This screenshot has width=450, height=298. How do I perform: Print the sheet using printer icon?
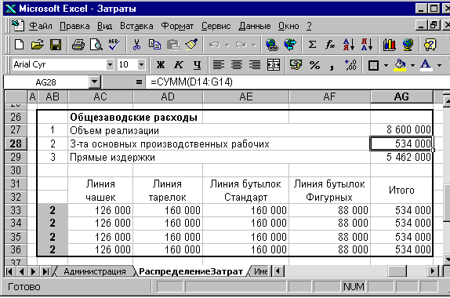pos(78,45)
